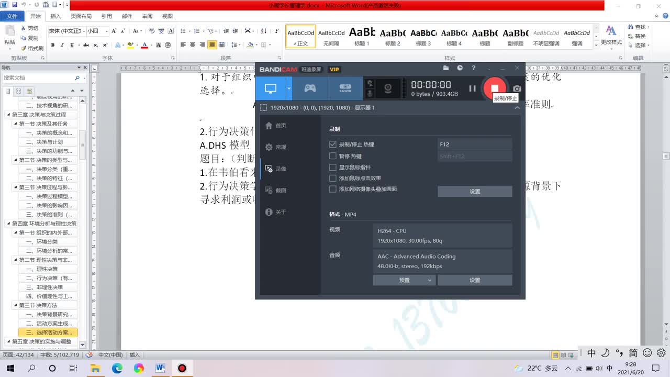Click text highlight color button

130,45
